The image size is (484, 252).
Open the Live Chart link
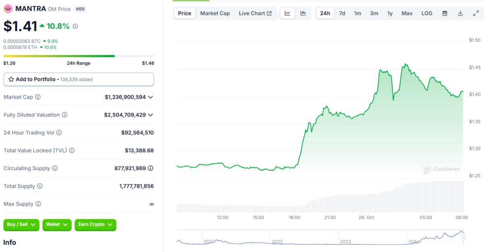255,13
